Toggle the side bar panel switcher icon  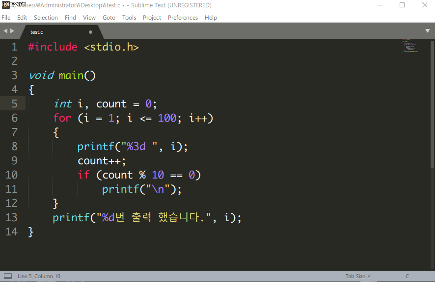(8, 276)
